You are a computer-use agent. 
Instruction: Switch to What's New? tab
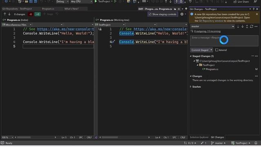[71, 9]
